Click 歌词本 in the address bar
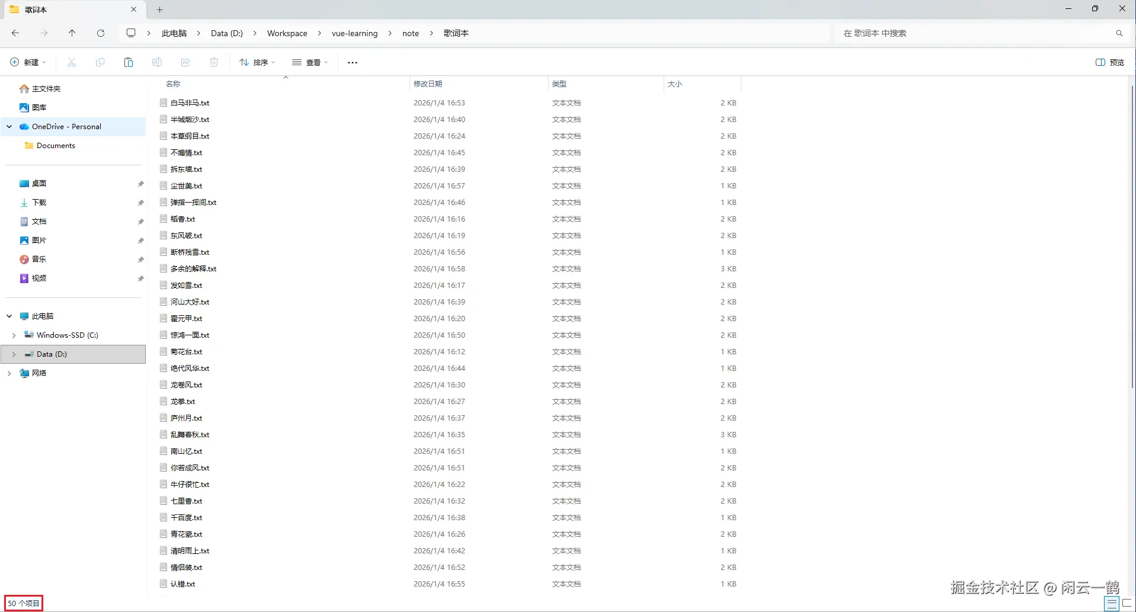The width and height of the screenshot is (1136, 612). point(456,33)
